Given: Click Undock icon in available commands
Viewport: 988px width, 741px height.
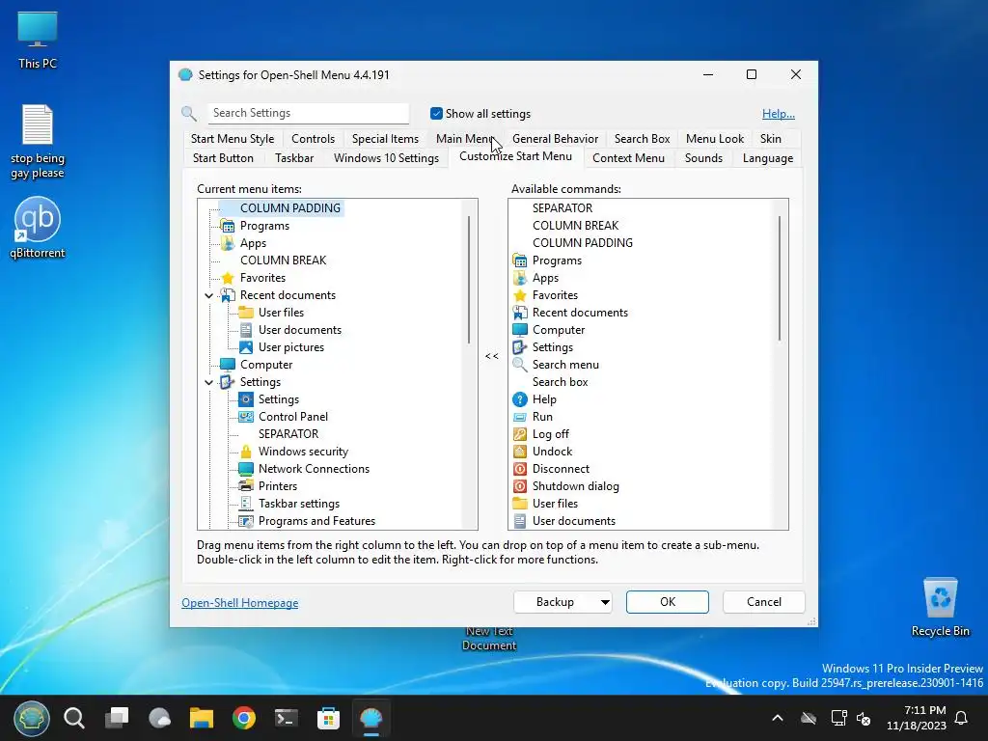Looking at the screenshot, I should tap(520, 452).
